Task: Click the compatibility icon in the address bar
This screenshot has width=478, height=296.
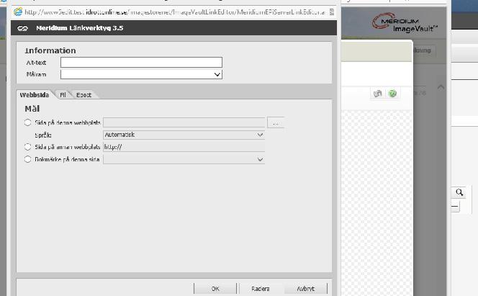Action: coord(332,12)
